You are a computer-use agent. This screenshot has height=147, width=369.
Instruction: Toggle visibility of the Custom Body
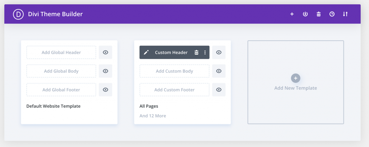click(x=219, y=71)
